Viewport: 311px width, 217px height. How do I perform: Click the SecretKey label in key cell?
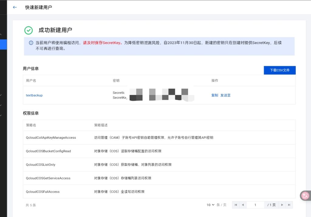120,98
